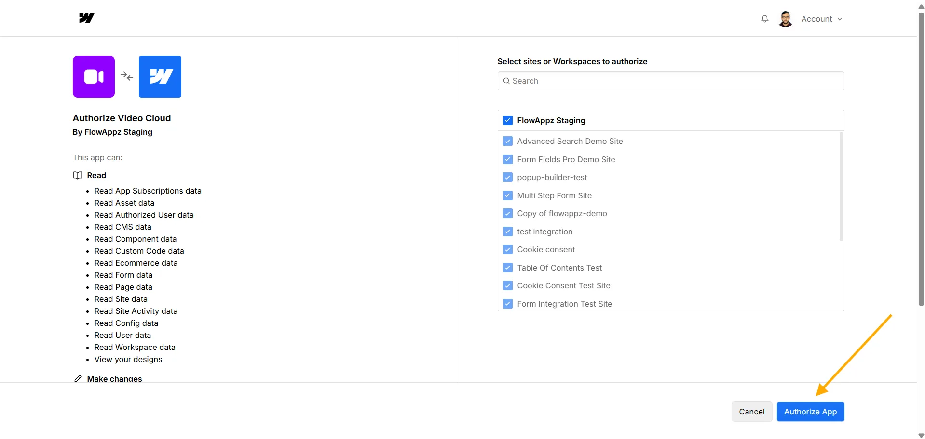Toggle Multi Step Form Site checkbox
Screen dimensions: 925x439
click(507, 195)
